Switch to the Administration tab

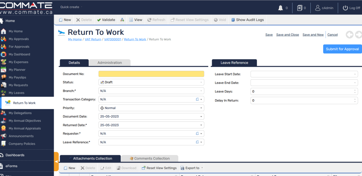tap(110, 63)
